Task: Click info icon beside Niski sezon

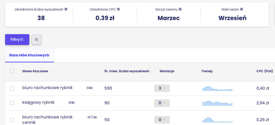Action: coord(241,9)
